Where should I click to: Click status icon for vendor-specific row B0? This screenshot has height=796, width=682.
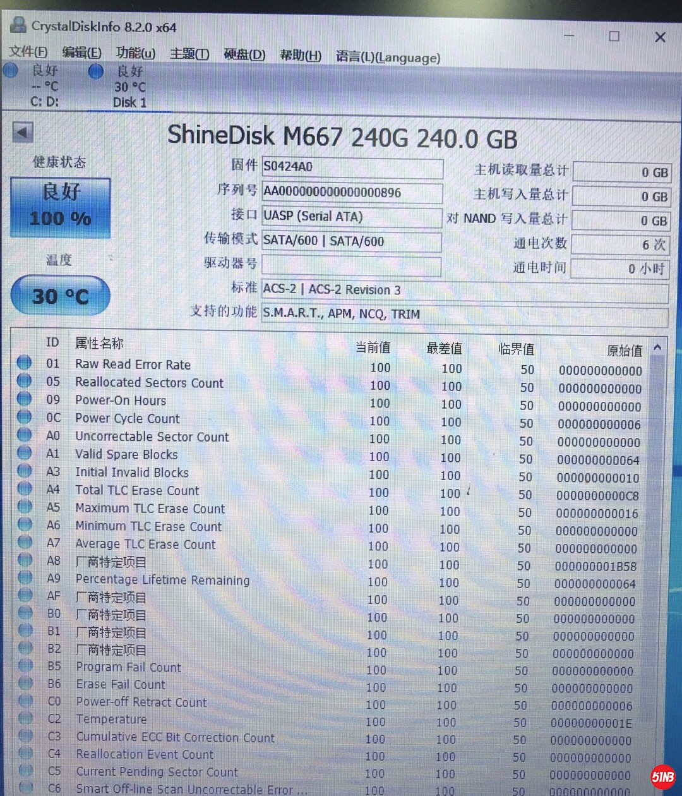pos(25,612)
